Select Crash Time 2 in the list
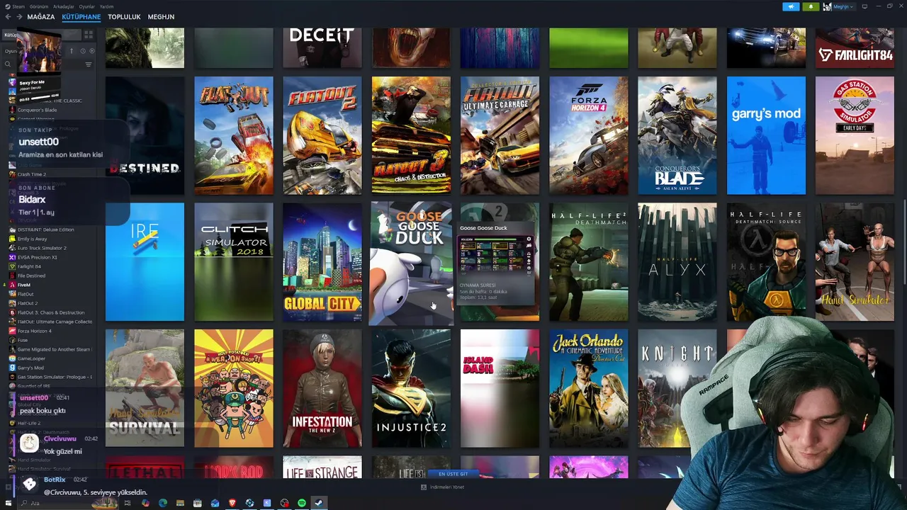 31,174
